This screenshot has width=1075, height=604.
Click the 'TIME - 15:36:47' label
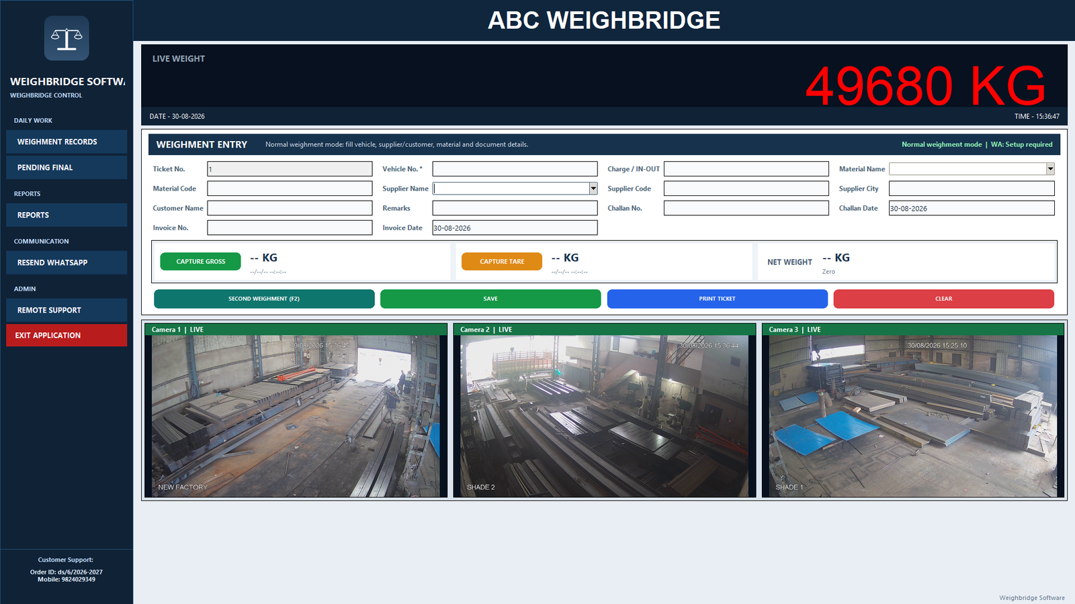coord(1037,116)
